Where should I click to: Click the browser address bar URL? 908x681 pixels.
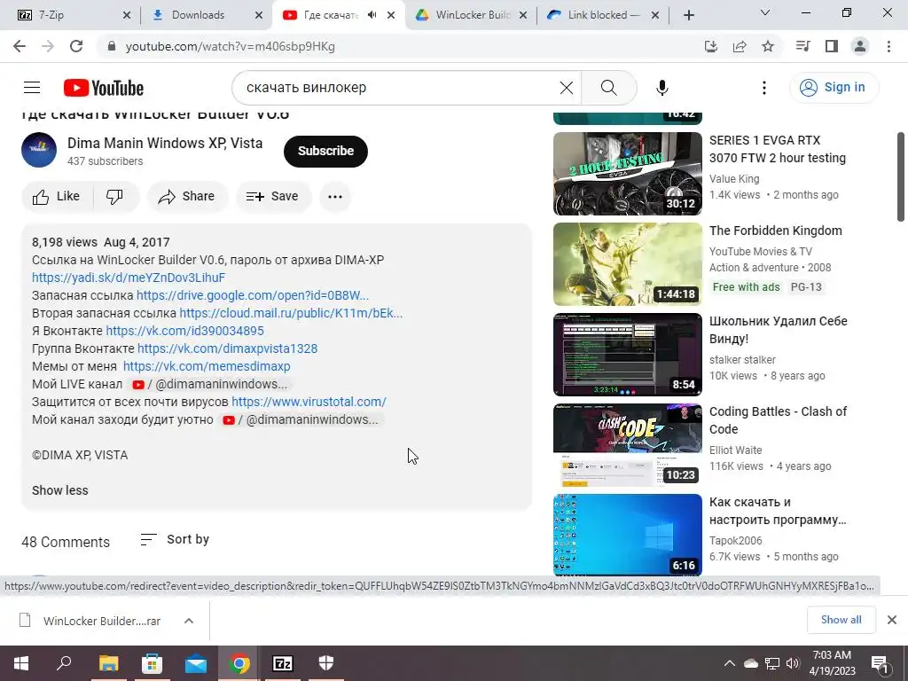(x=230, y=46)
